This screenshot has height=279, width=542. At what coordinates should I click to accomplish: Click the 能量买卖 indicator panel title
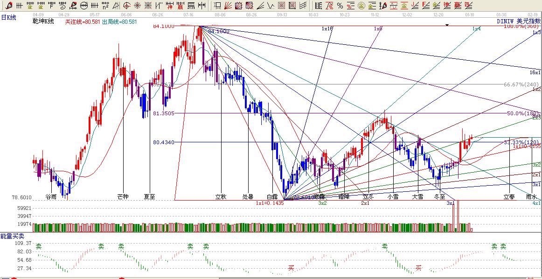click(10, 237)
